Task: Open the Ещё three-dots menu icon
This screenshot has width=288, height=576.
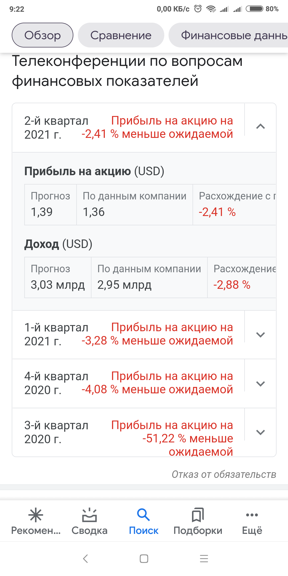Action: [x=252, y=515]
